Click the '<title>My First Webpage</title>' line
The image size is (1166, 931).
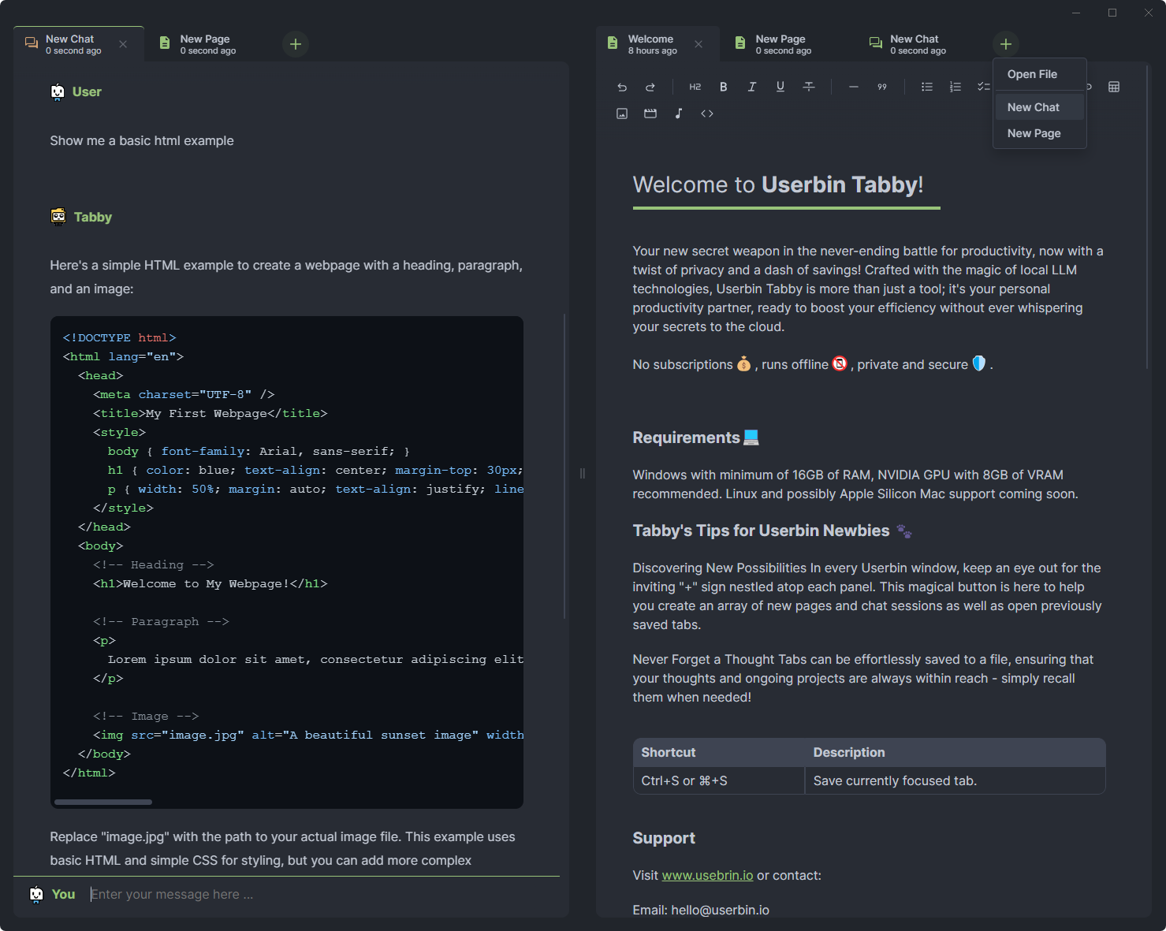pos(210,413)
